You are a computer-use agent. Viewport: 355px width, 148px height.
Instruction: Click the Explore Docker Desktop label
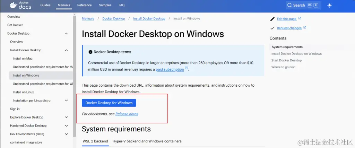pyautogui.click(x=27, y=117)
